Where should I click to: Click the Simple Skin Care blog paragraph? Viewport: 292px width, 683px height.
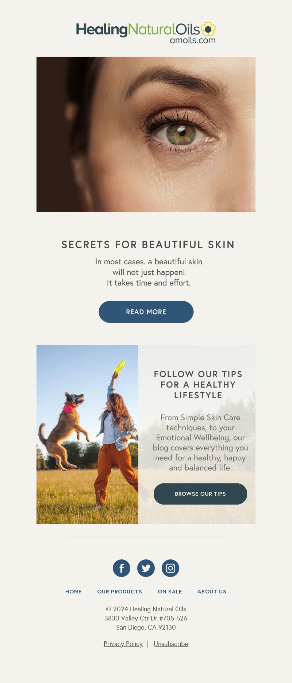(x=200, y=442)
